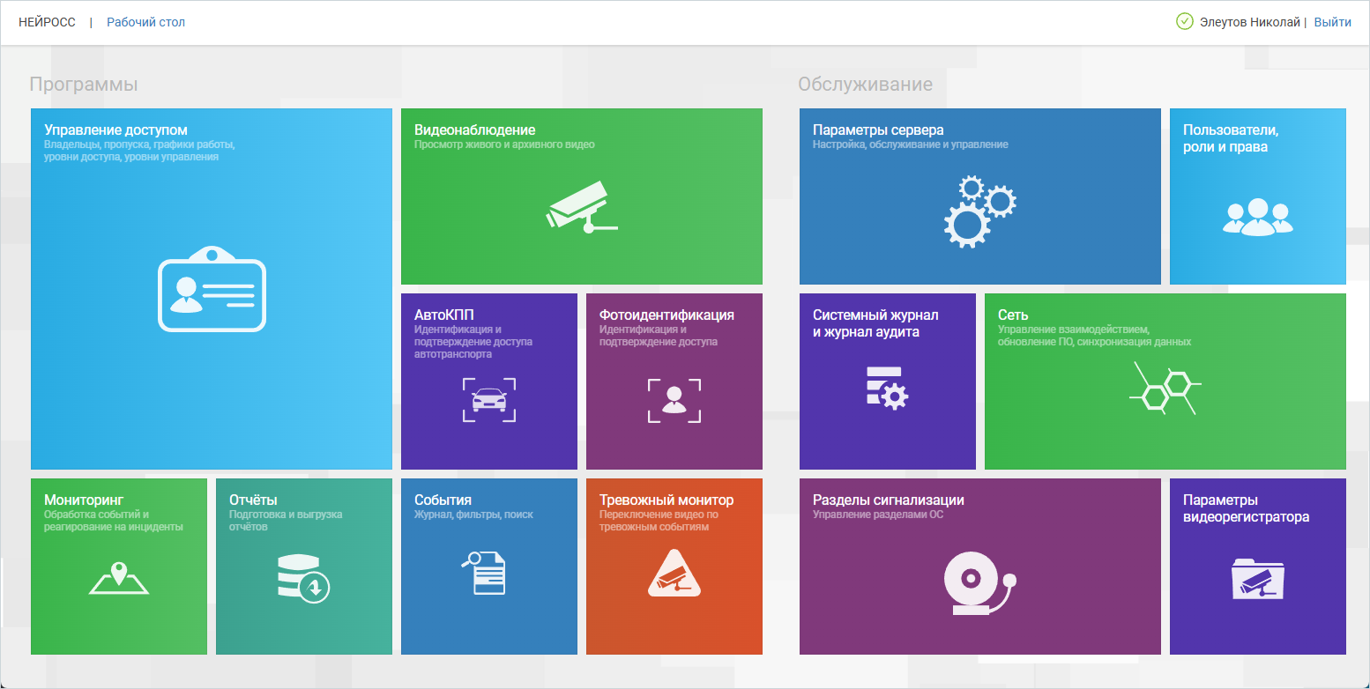1370x689 pixels.
Task: Click the document search icon in События
Action: click(x=486, y=573)
